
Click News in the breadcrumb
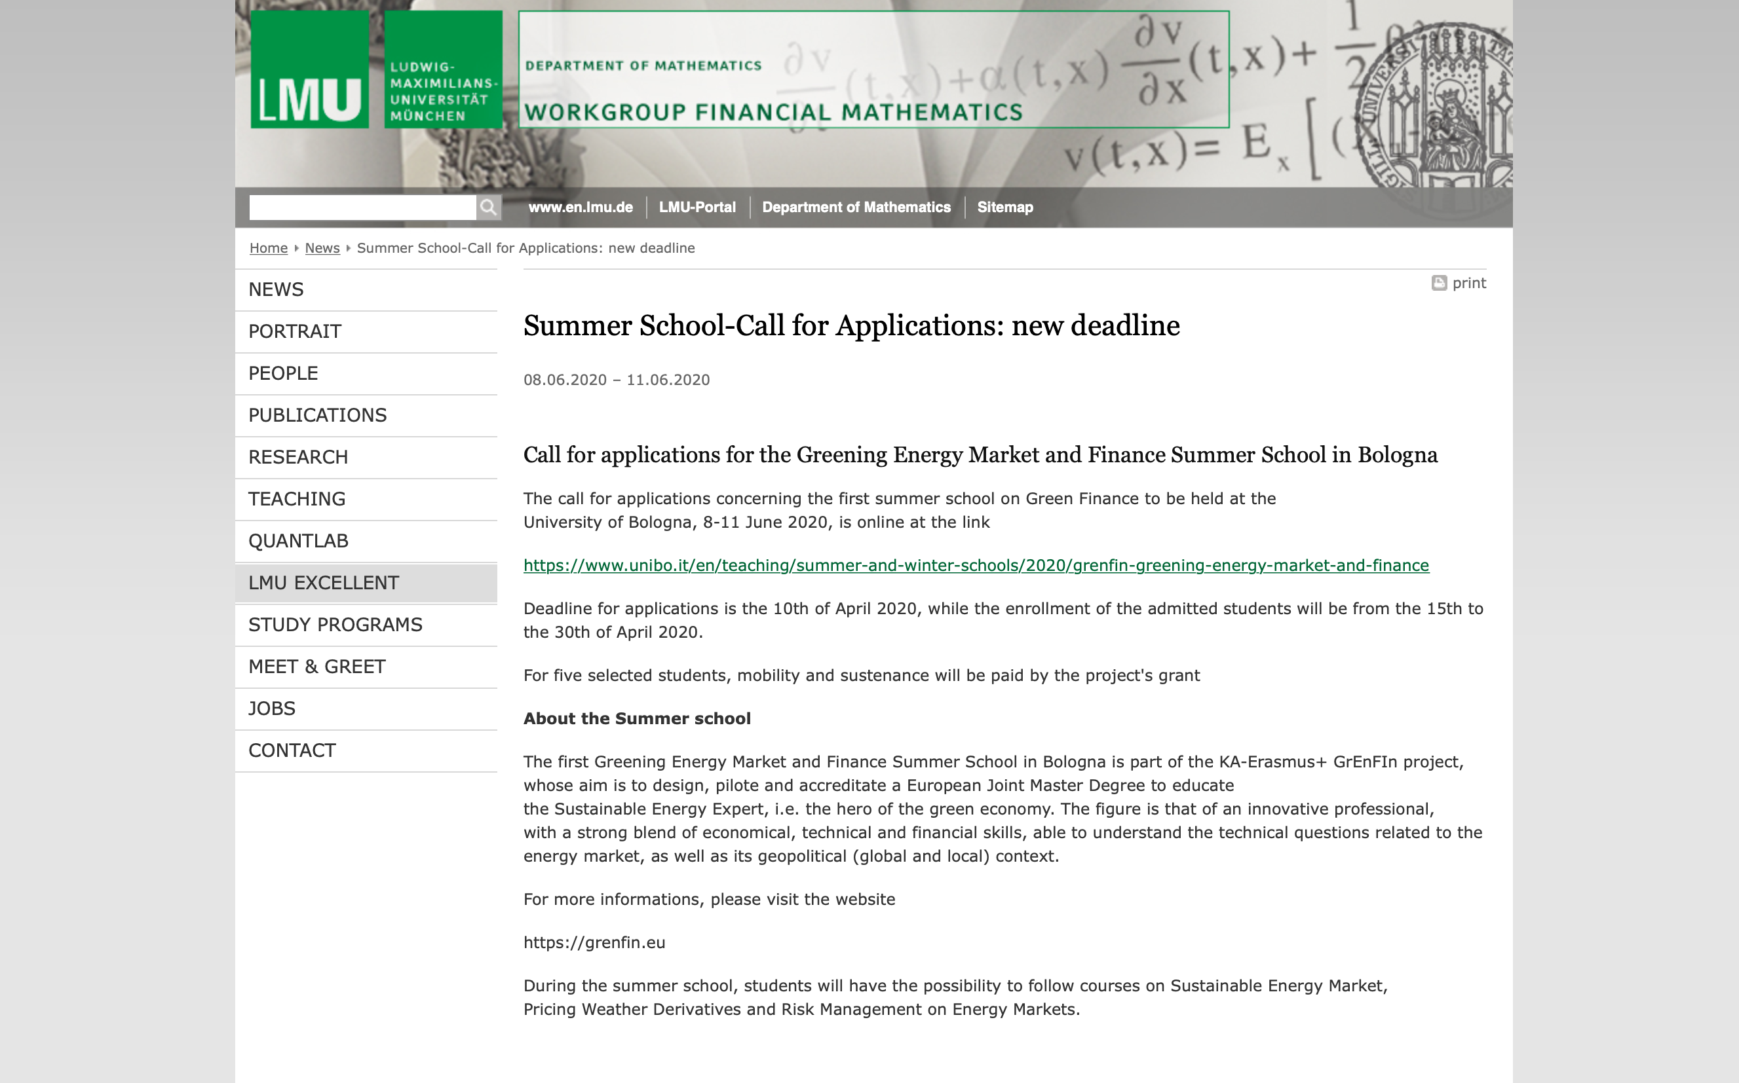point(322,248)
